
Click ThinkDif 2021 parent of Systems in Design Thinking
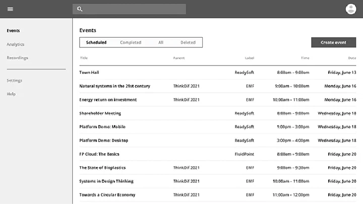pos(187,181)
